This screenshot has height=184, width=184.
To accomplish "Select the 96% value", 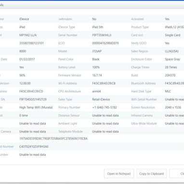I will (22, 75).
